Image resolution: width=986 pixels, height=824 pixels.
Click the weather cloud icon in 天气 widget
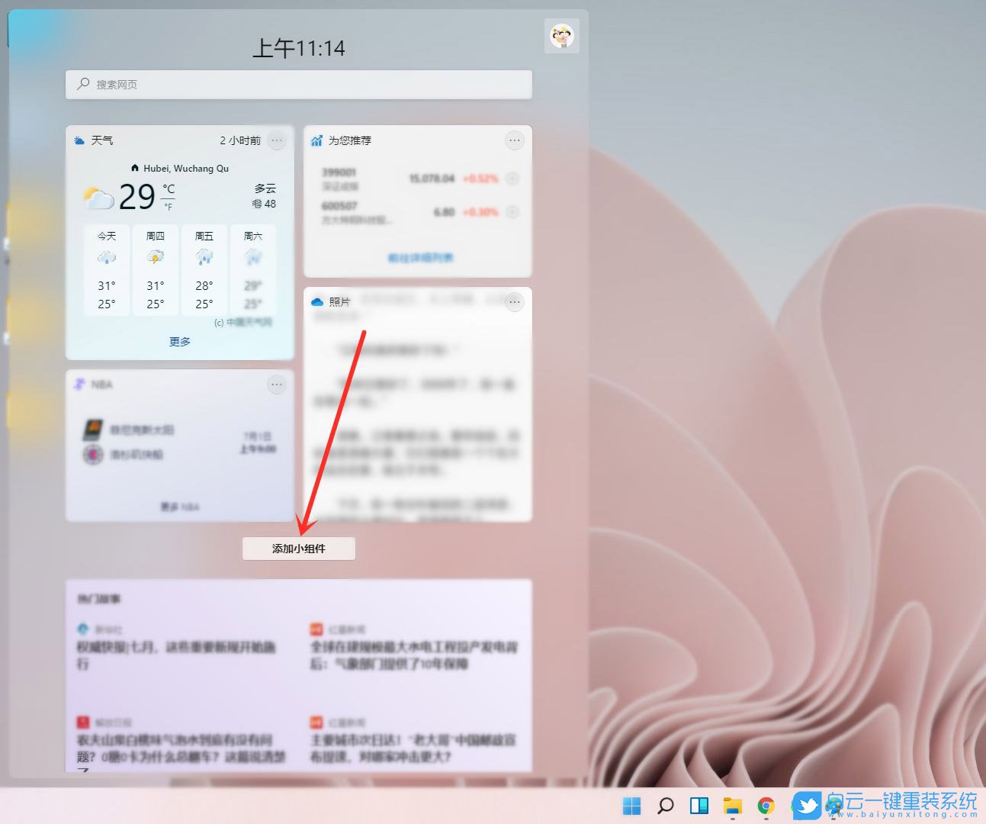click(79, 140)
